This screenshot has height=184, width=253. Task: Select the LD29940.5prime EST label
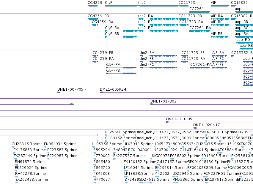[x=187, y=174]
